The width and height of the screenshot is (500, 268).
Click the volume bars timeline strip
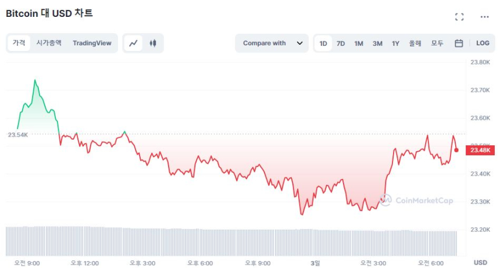(233, 240)
